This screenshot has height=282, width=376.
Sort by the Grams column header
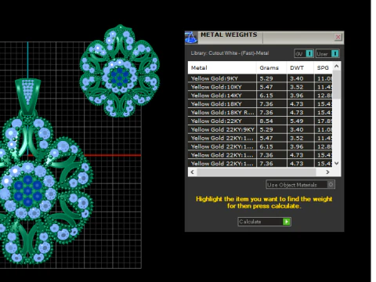coord(272,67)
